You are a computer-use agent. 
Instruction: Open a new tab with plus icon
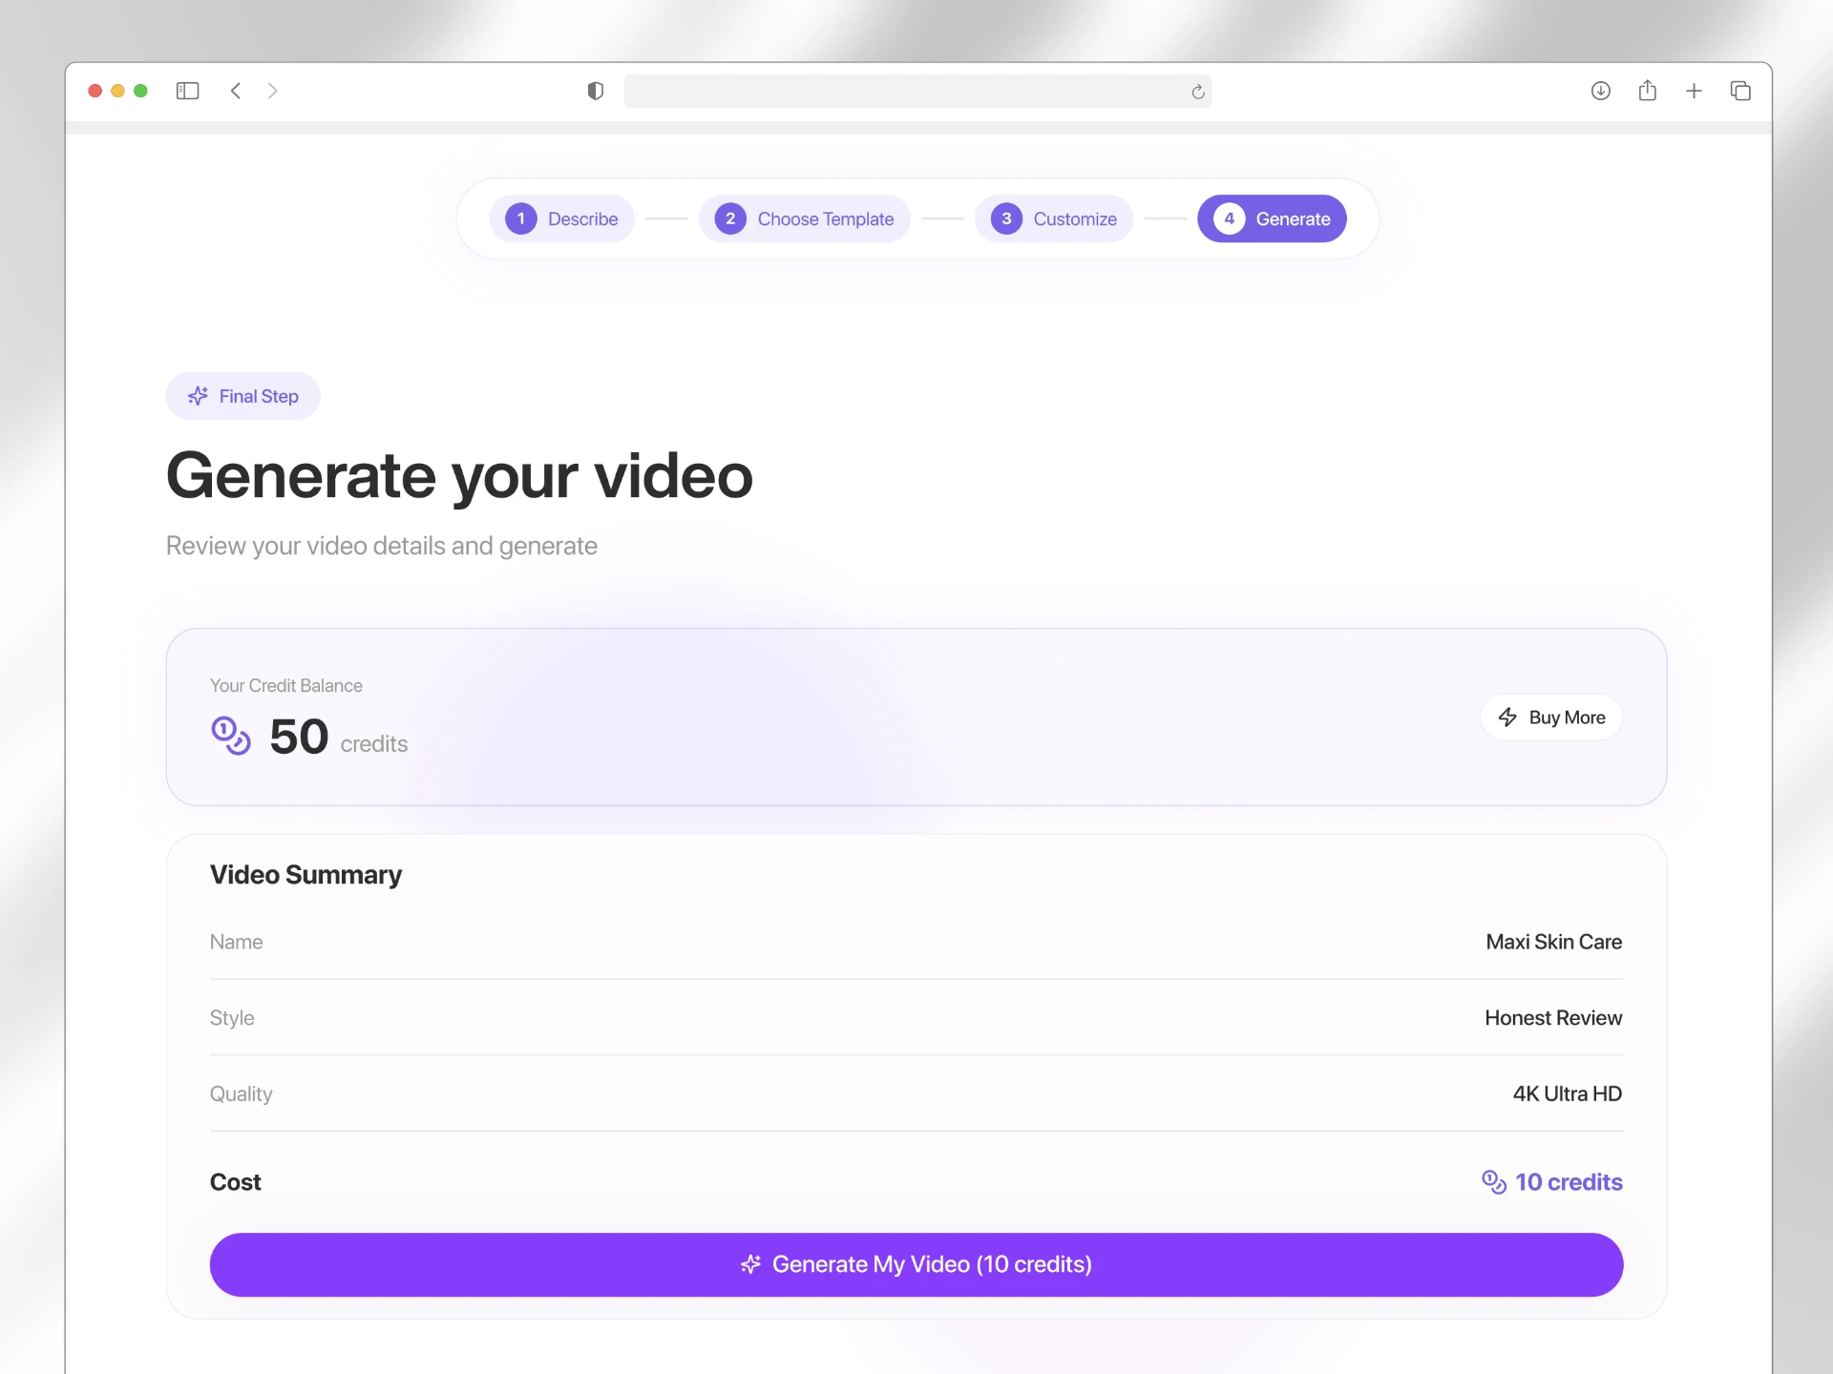point(1694,91)
